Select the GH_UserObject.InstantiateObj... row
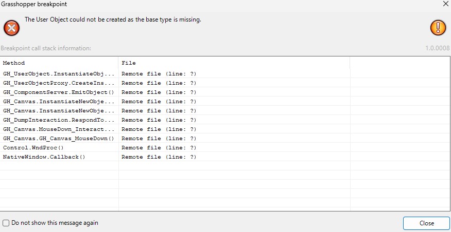Screen dimensions: 451x232 coord(59,74)
